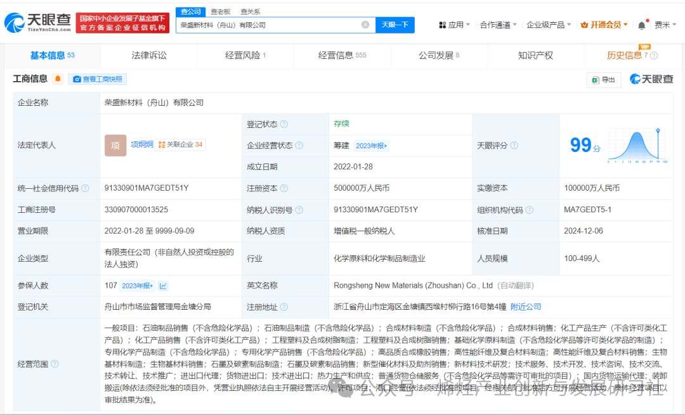Expand the 开通会员 dropdown
685x415 pixels.
click(604, 25)
